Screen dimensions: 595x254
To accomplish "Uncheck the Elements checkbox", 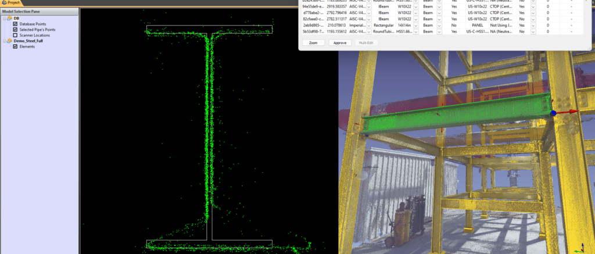I will pos(15,46).
